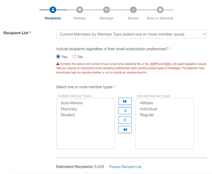The image size is (212, 174).
Task: Click the Recipient List dropdown chevron
Action: (204, 34)
